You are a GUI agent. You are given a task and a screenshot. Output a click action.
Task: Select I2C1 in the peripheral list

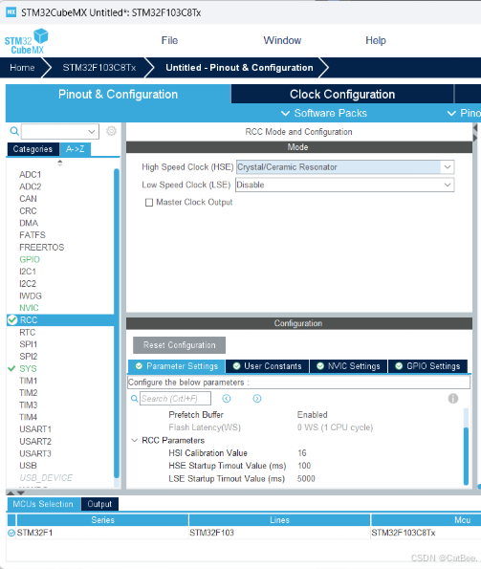point(28,272)
